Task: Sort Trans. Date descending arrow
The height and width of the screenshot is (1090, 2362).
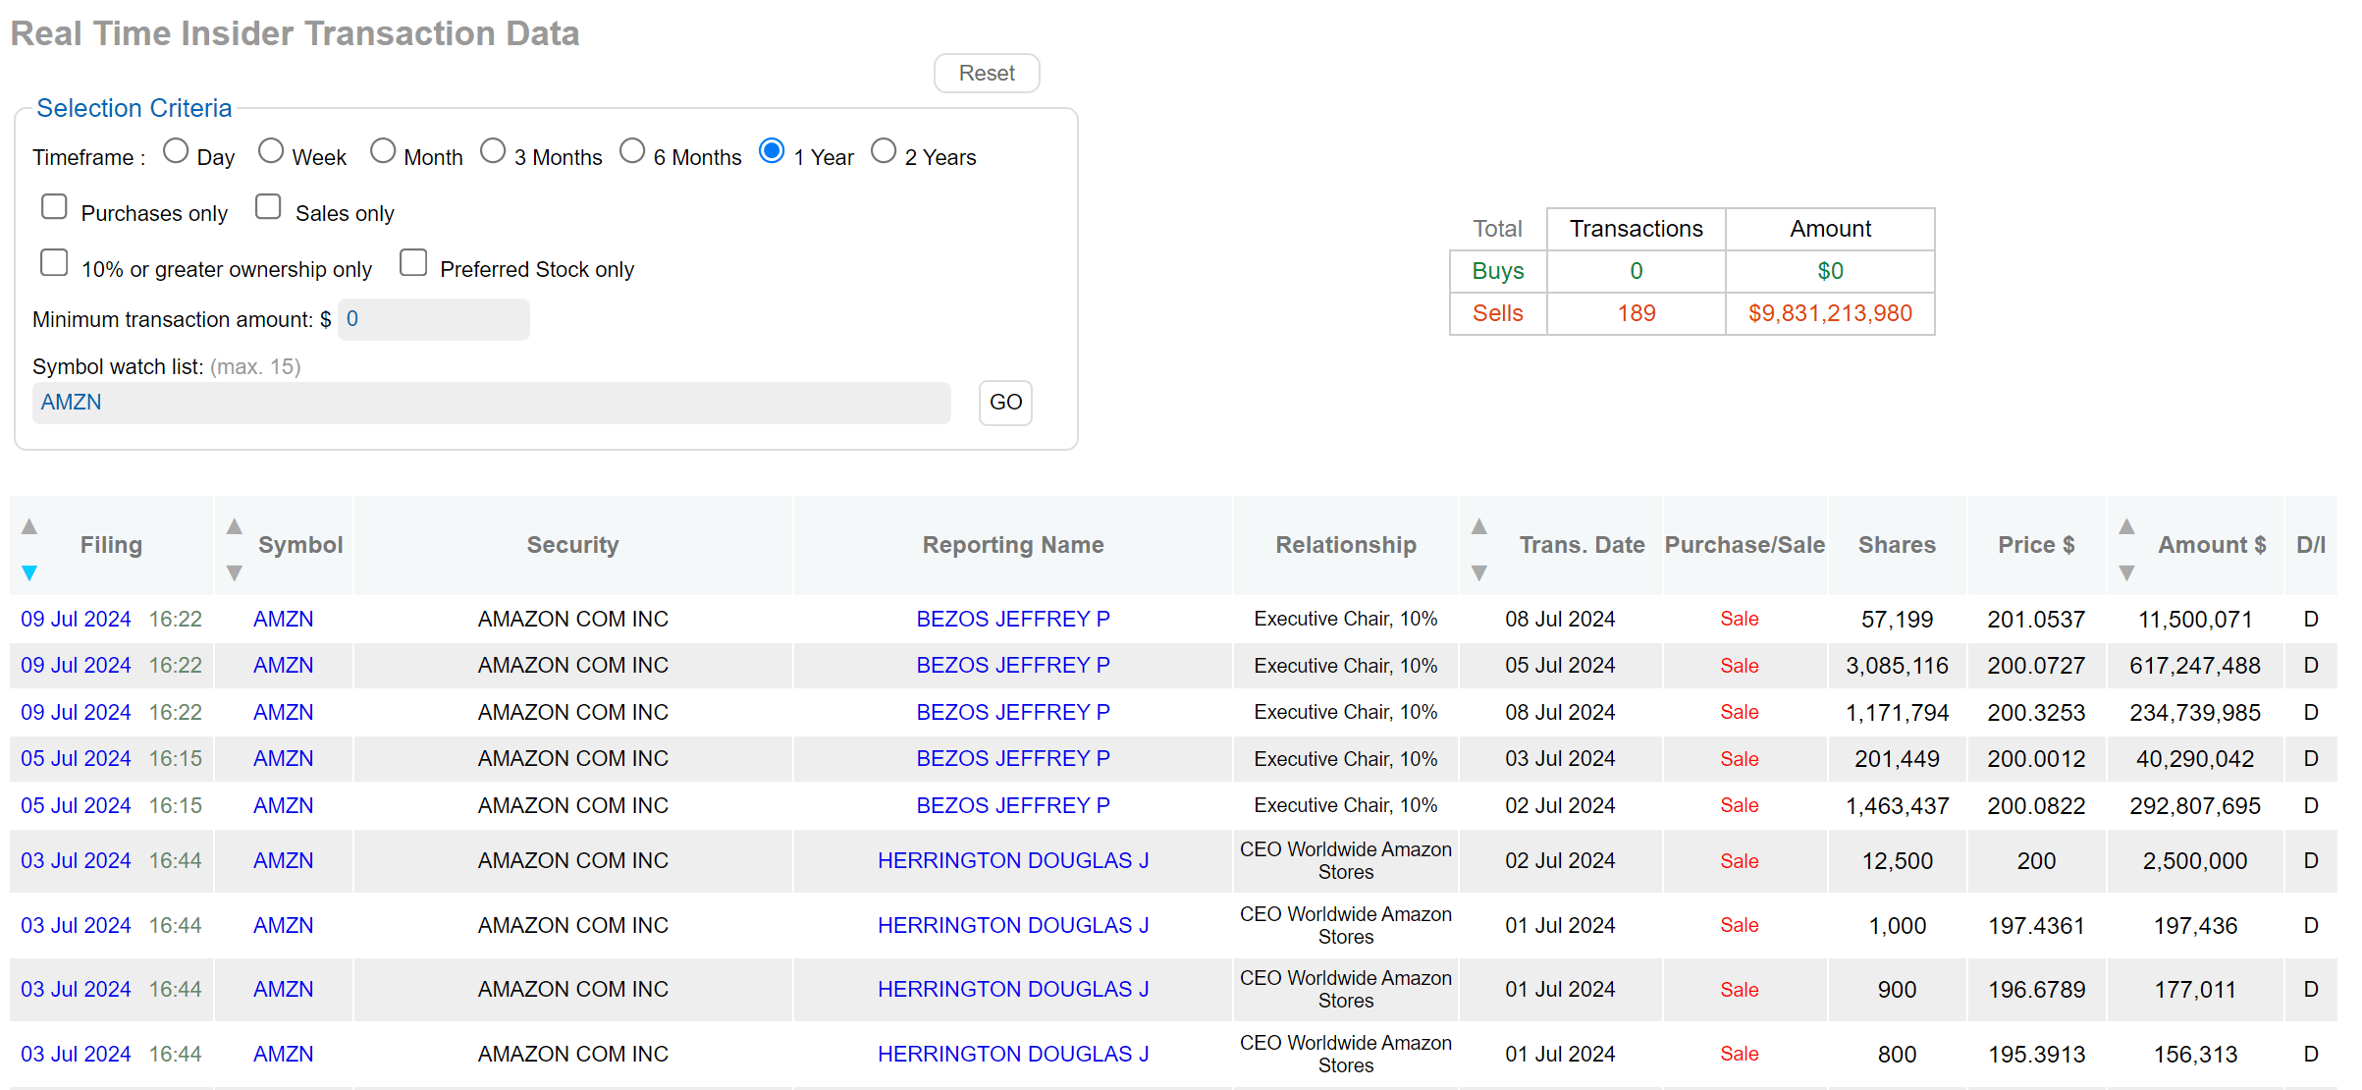Action: pyautogui.click(x=1478, y=572)
